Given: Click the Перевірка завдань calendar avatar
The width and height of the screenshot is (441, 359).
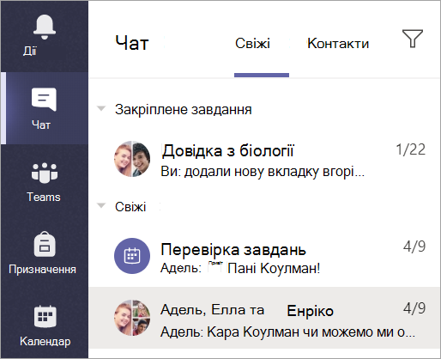Looking at the screenshot, I should pos(132,256).
